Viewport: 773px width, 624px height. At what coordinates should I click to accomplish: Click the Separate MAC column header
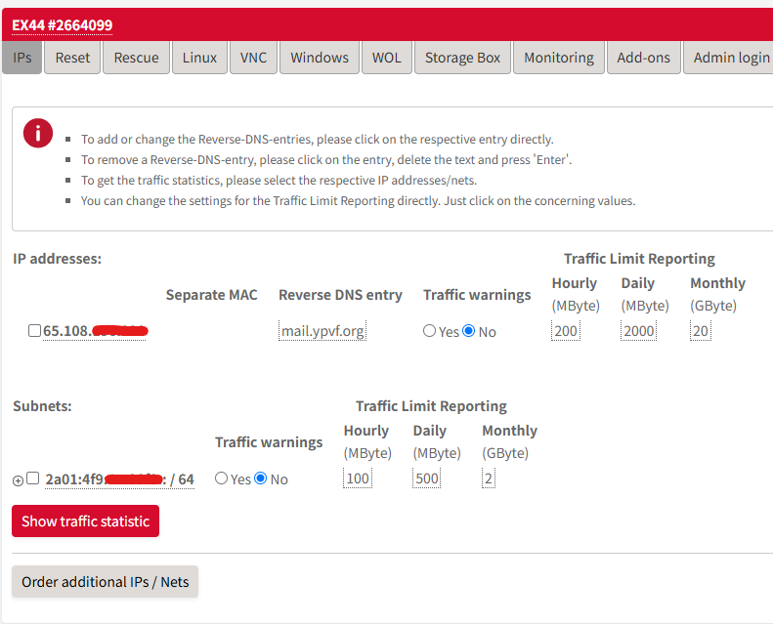click(211, 295)
